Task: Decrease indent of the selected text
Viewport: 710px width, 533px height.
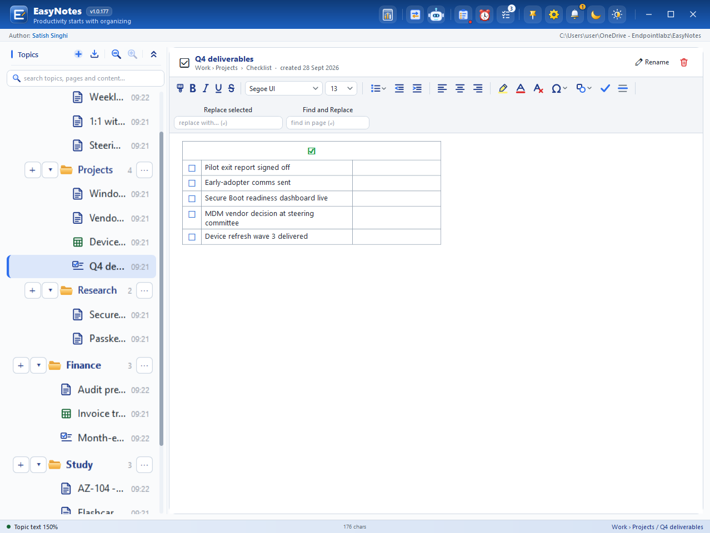Action: (399, 88)
